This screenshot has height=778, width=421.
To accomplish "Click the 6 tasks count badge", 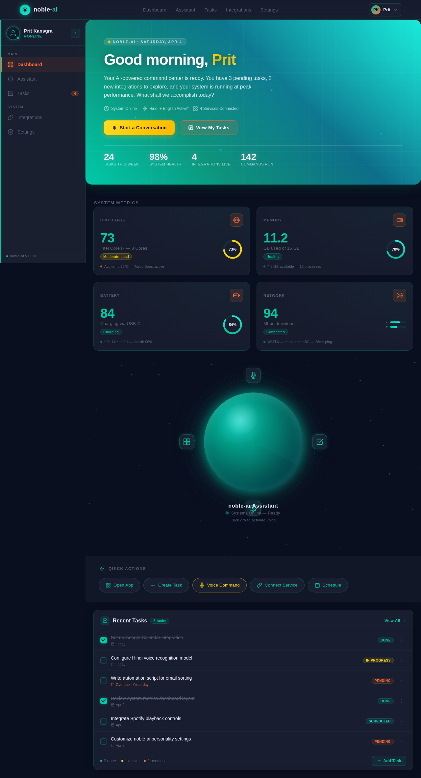I will 160,621.
